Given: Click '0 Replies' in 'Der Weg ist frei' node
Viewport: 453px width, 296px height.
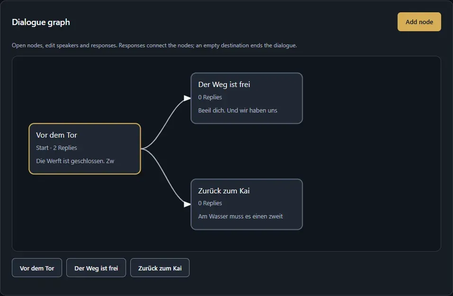Looking at the screenshot, I should 210,97.
